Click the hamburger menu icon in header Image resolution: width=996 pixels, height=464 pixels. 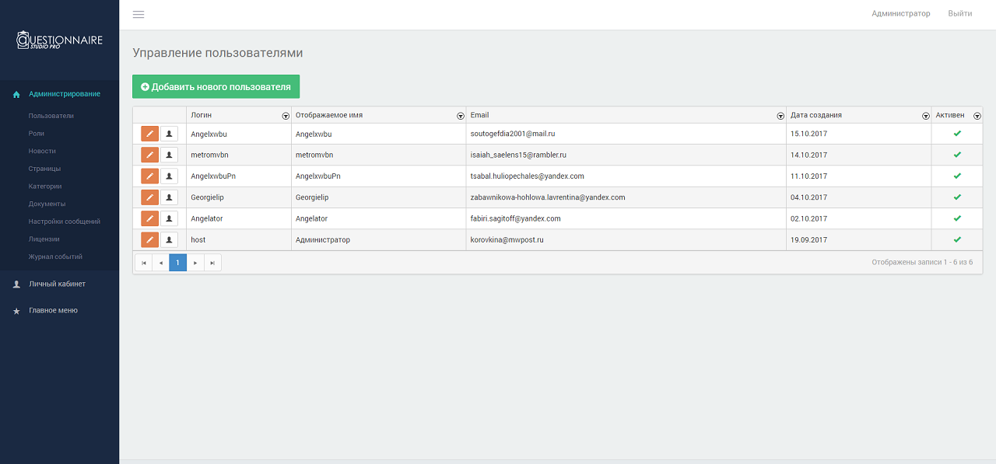(x=139, y=14)
